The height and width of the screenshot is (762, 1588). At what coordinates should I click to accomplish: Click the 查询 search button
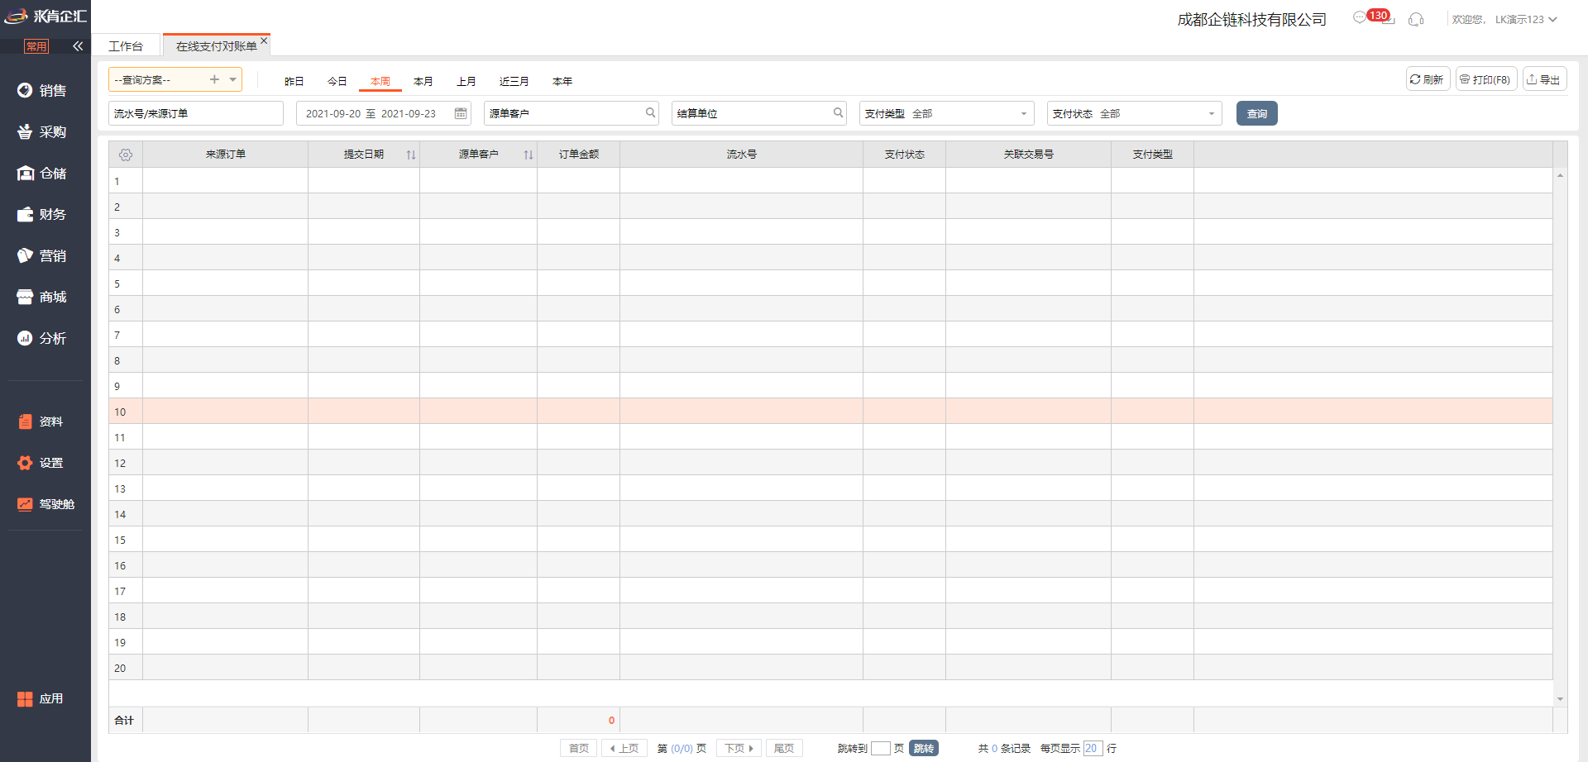[1256, 113]
